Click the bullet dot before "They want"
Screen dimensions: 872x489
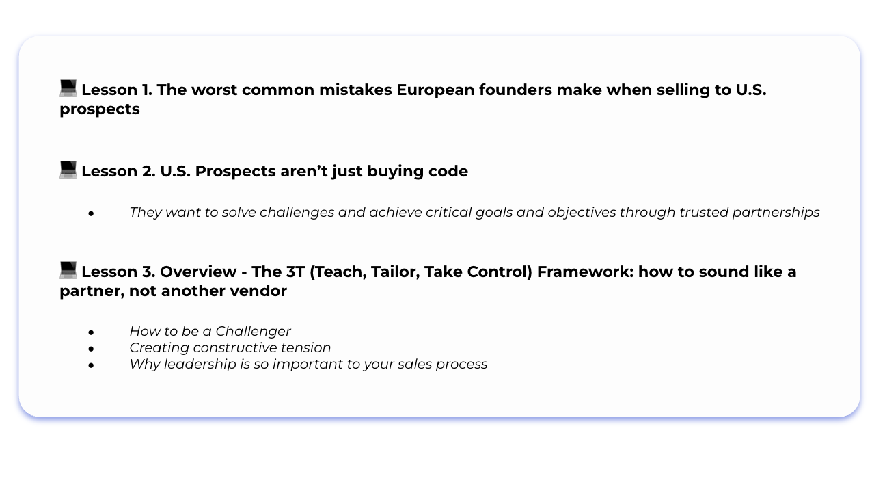[91, 214]
